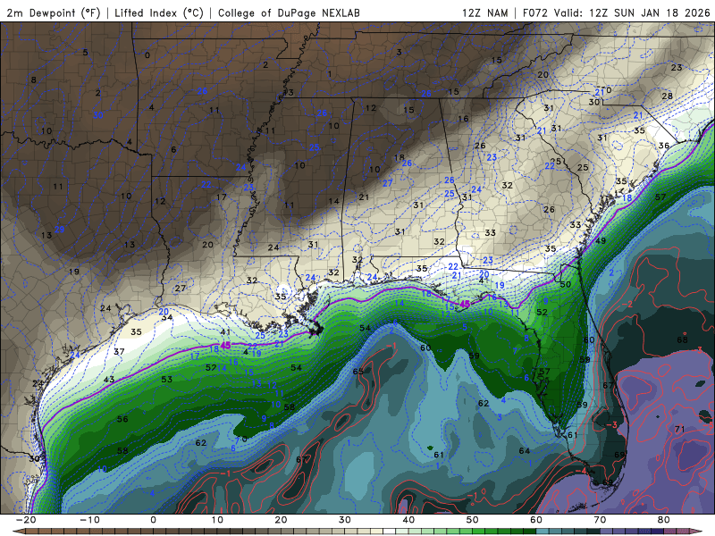Screen dimensions: 715x536
Task: Click the '41' dewpoint value in southern Louisiana
Action: tap(225, 331)
